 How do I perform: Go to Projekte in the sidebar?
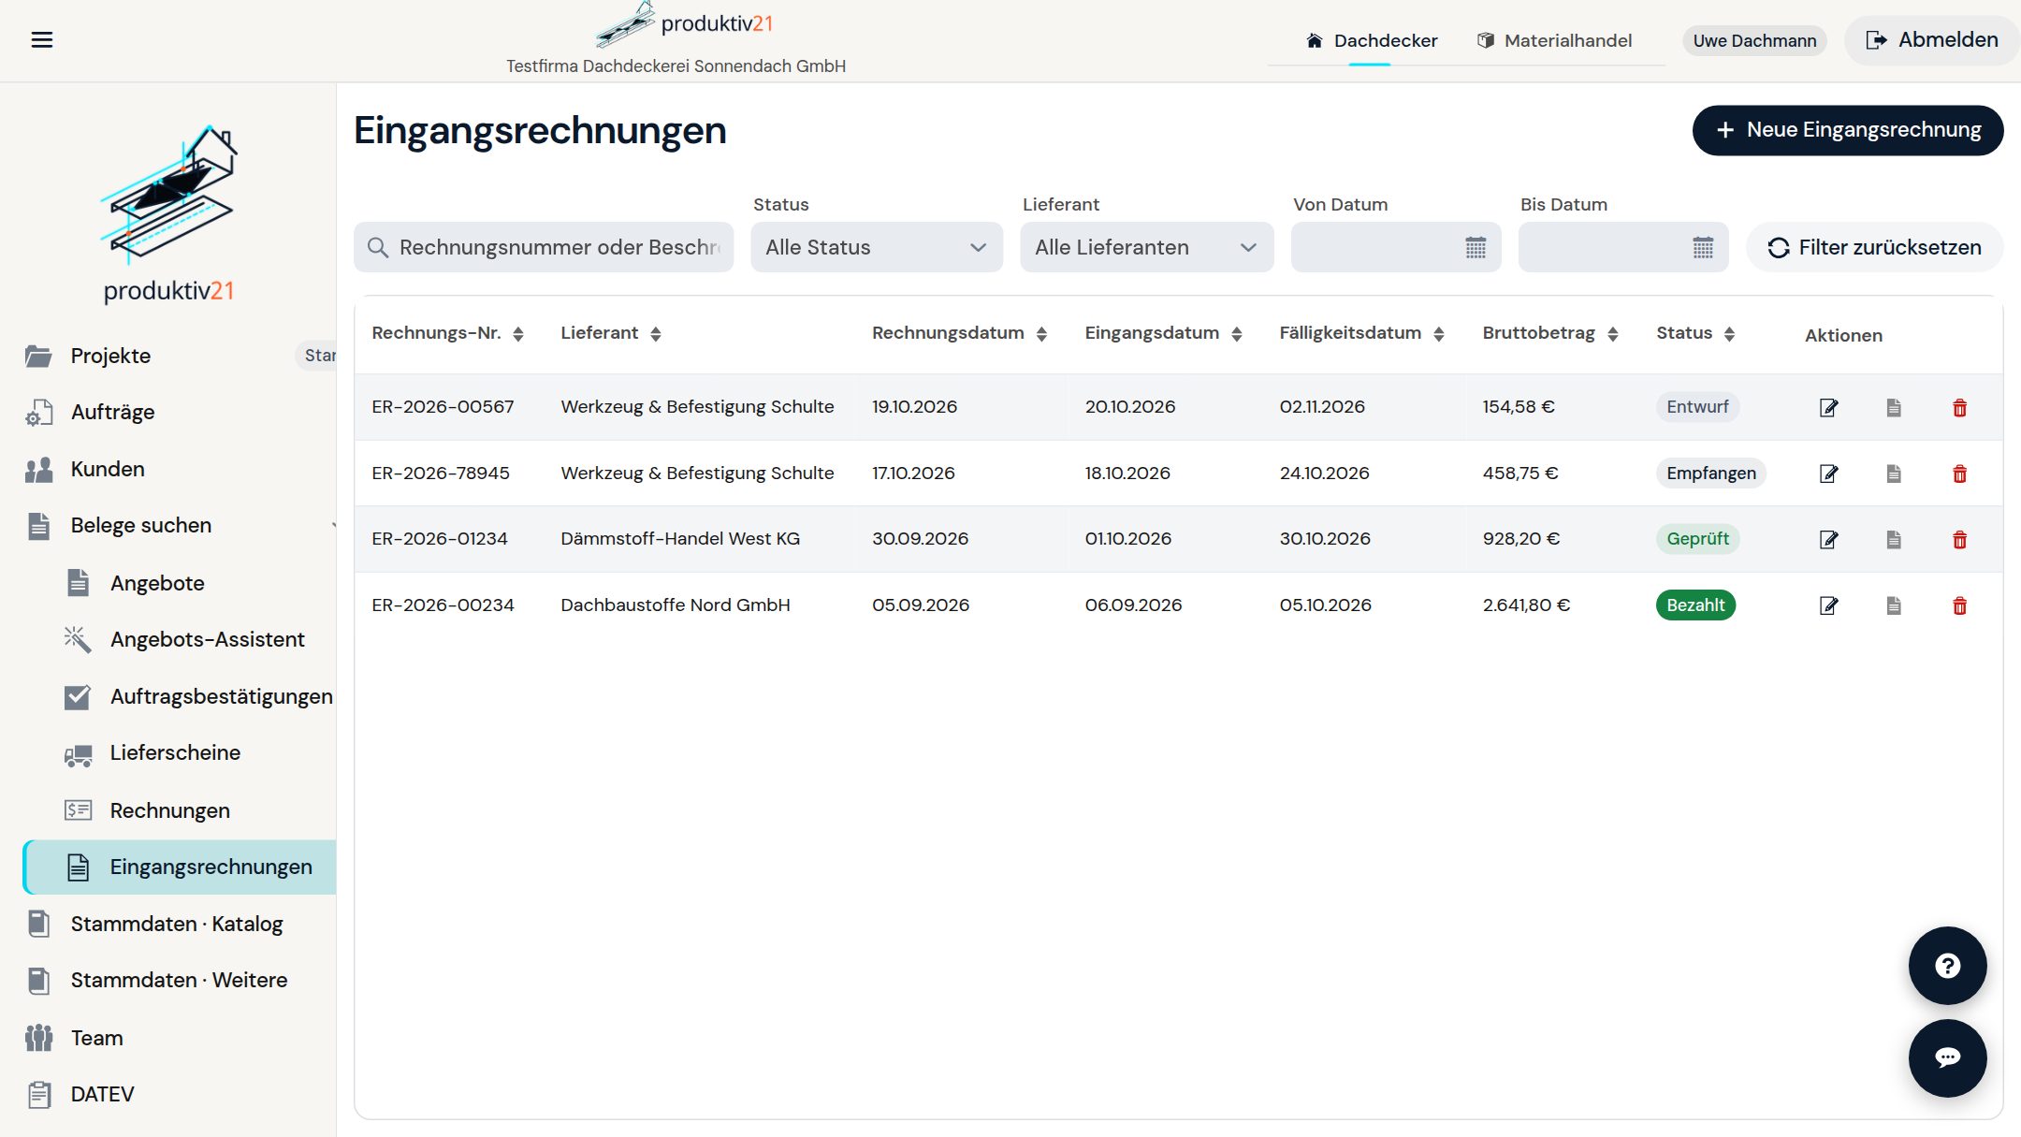point(110,356)
